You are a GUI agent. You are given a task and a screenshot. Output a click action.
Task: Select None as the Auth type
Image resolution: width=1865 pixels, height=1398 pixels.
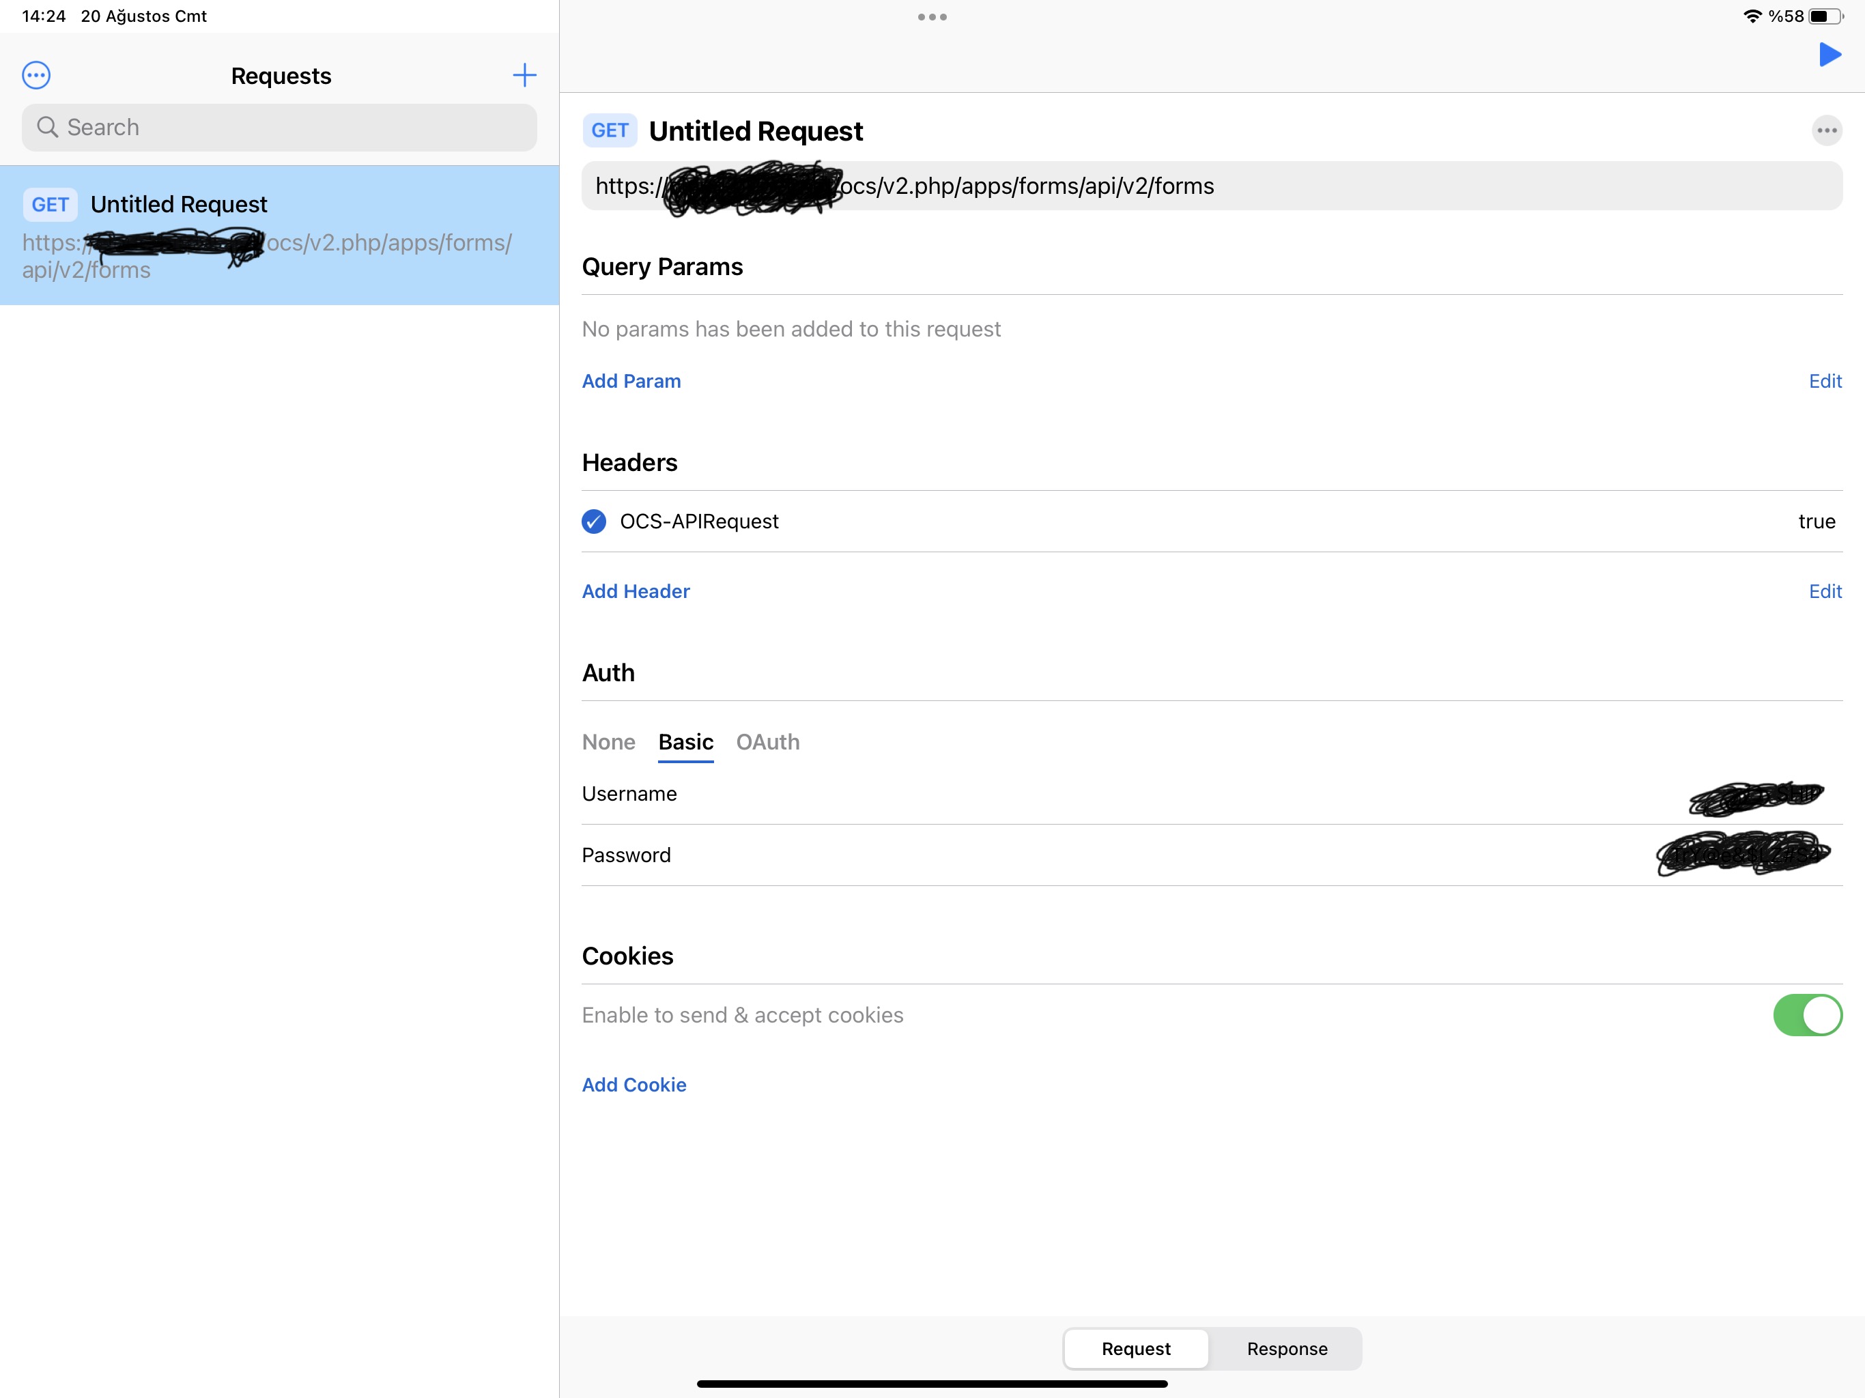[608, 742]
